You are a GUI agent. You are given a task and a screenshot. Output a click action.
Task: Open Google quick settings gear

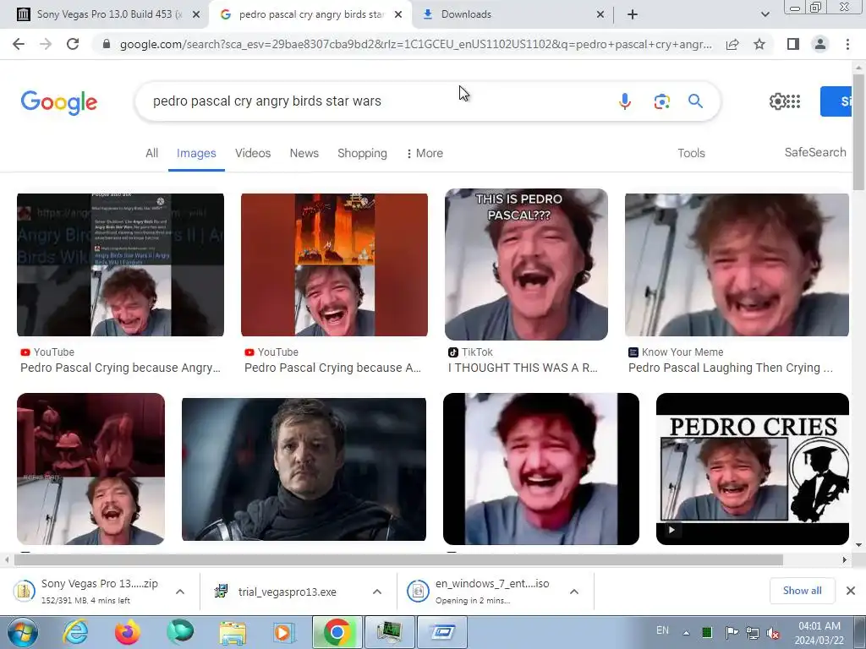coord(777,101)
